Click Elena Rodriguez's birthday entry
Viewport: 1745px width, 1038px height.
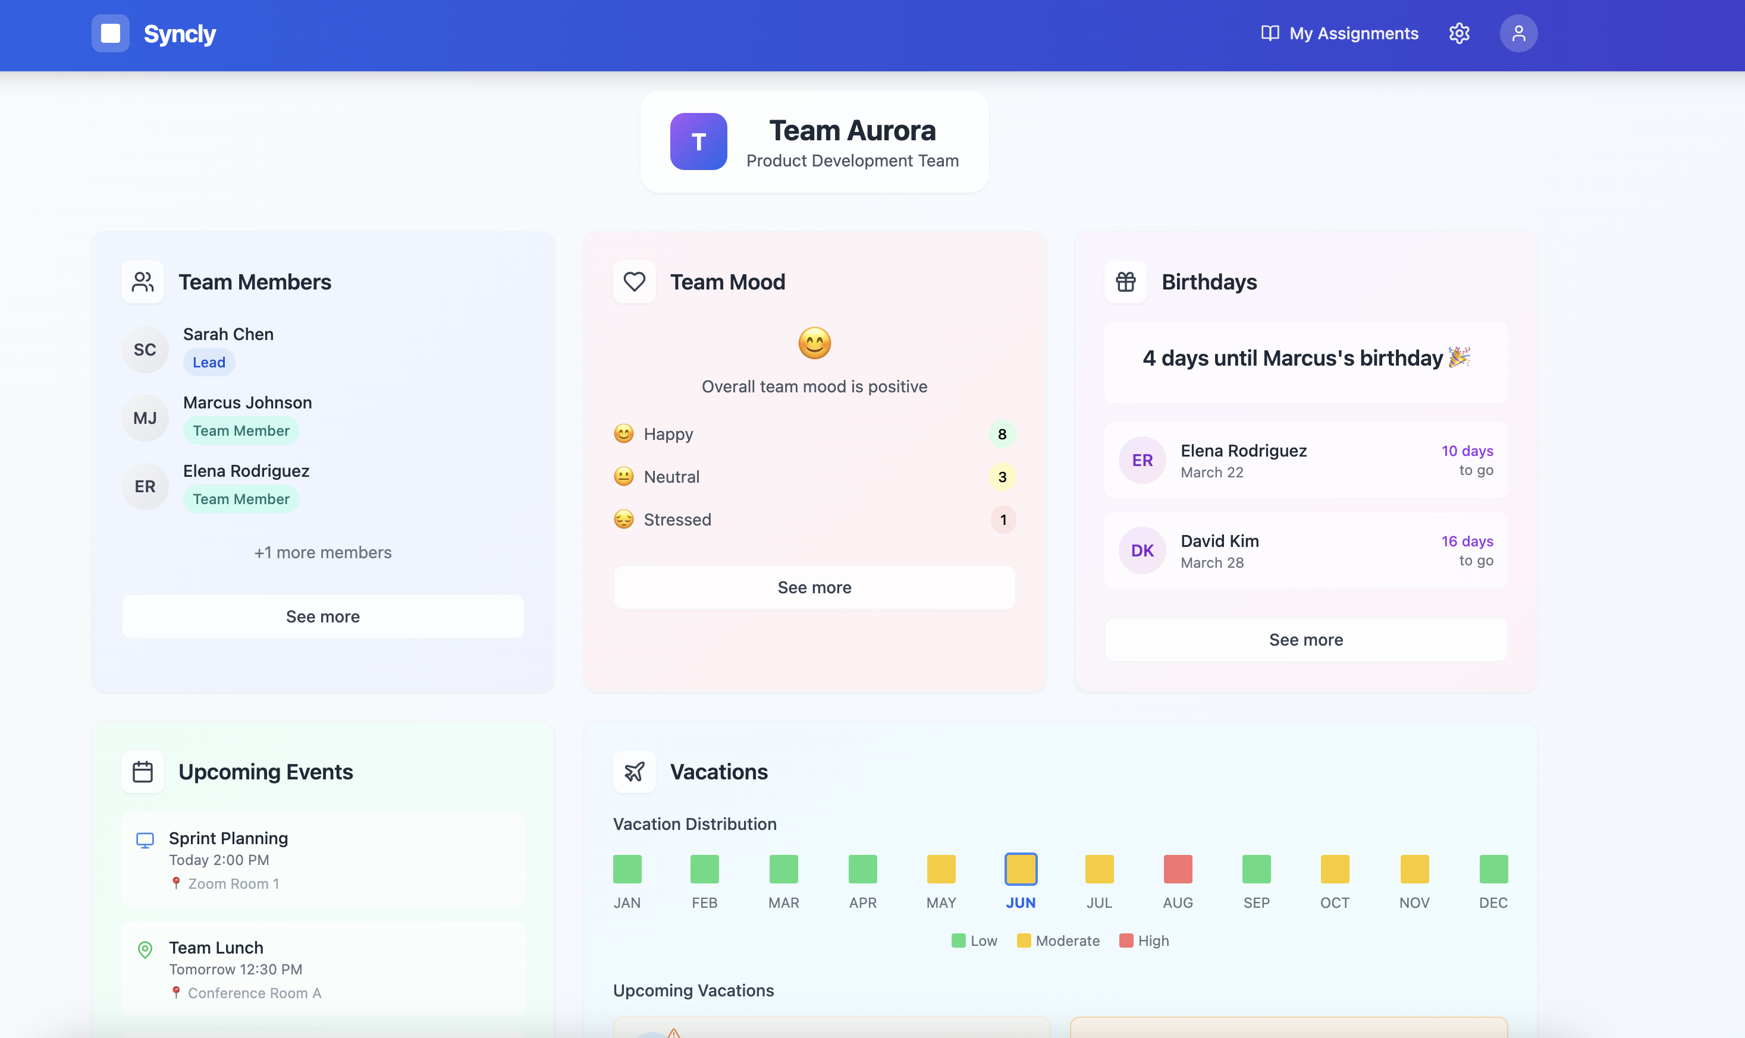(1305, 460)
